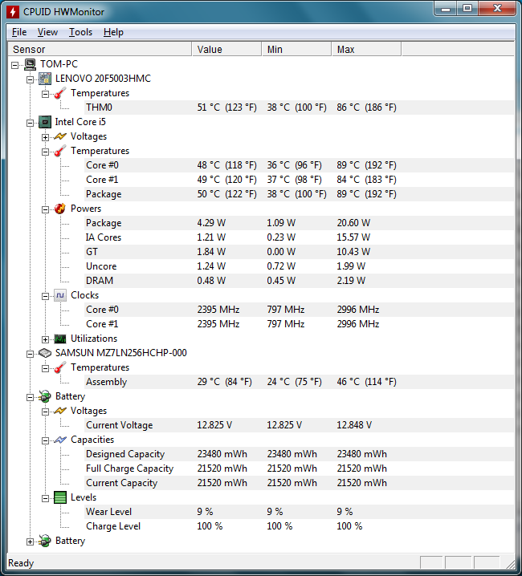The image size is (522, 576).
Task: Click the Powers flame icon
Action: pyautogui.click(x=60, y=209)
